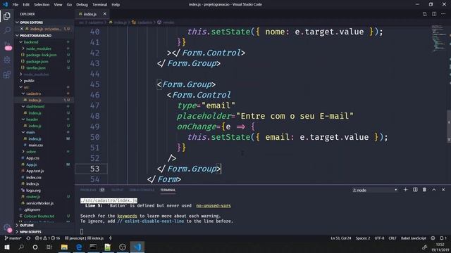The height and width of the screenshot is (253, 451).
Task: Open the Debug menu
Action: point(82,5)
